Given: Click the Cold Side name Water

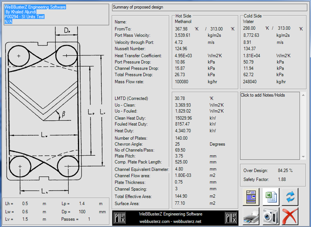Looking at the screenshot, I should pyautogui.click(x=248, y=22).
